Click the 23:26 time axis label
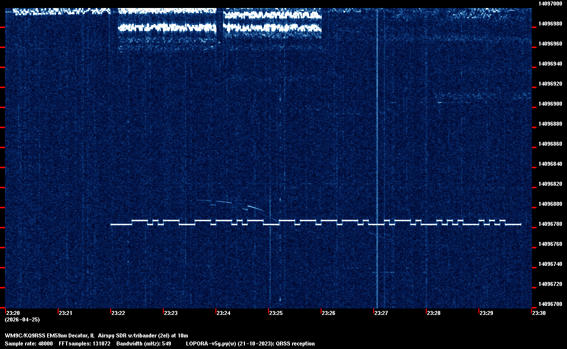 click(329, 313)
